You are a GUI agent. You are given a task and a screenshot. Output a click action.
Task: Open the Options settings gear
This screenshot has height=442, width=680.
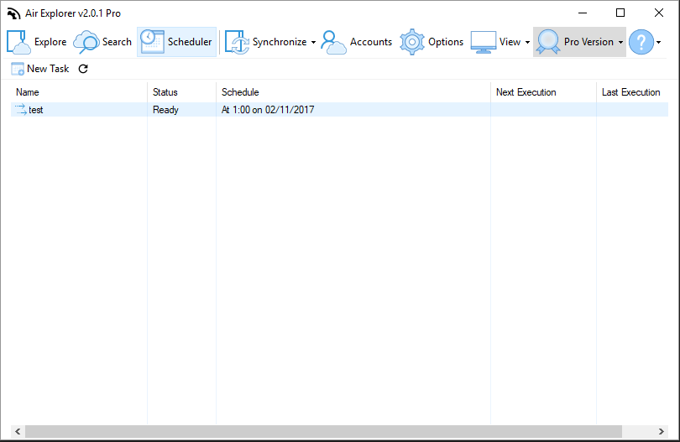(x=432, y=42)
